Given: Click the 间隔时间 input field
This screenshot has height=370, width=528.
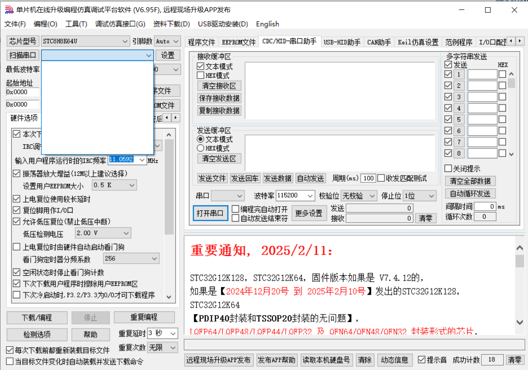Looking at the screenshot, I should coord(485,206).
